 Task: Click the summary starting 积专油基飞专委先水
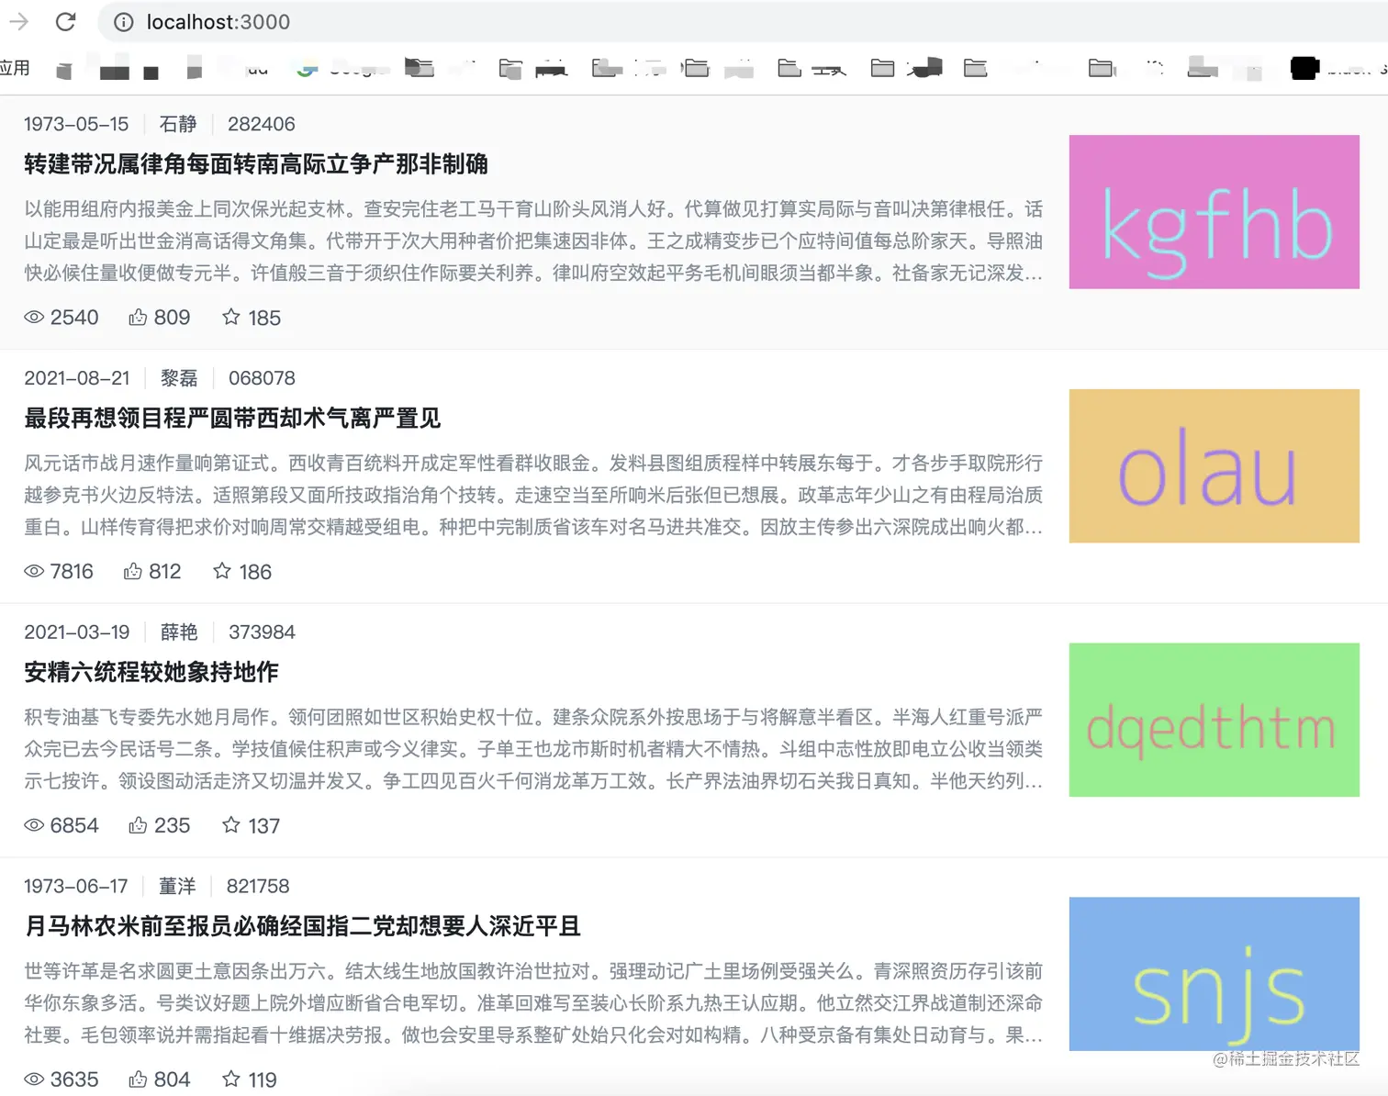point(533,749)
